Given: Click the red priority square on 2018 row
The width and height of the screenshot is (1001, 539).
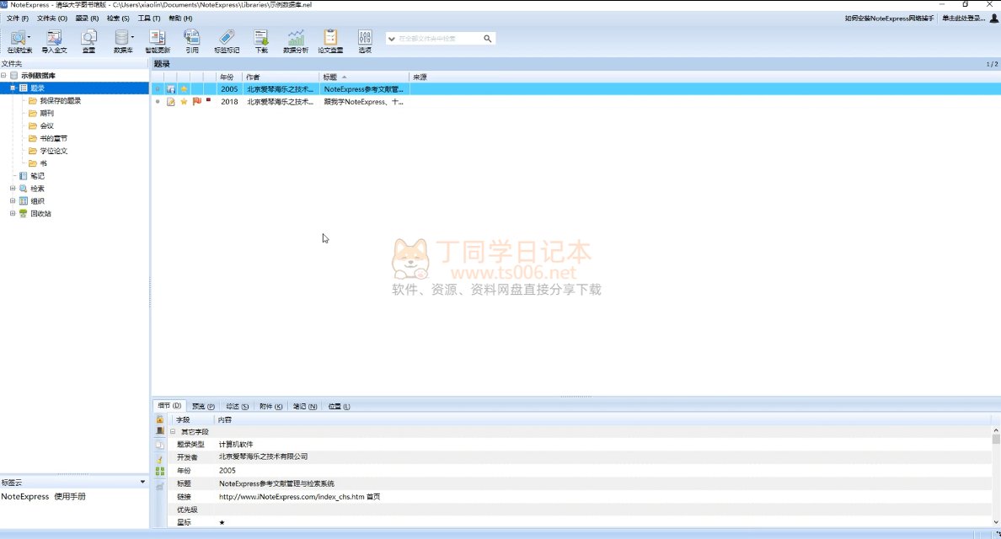Looking at the screenshot, I should 208,100.
